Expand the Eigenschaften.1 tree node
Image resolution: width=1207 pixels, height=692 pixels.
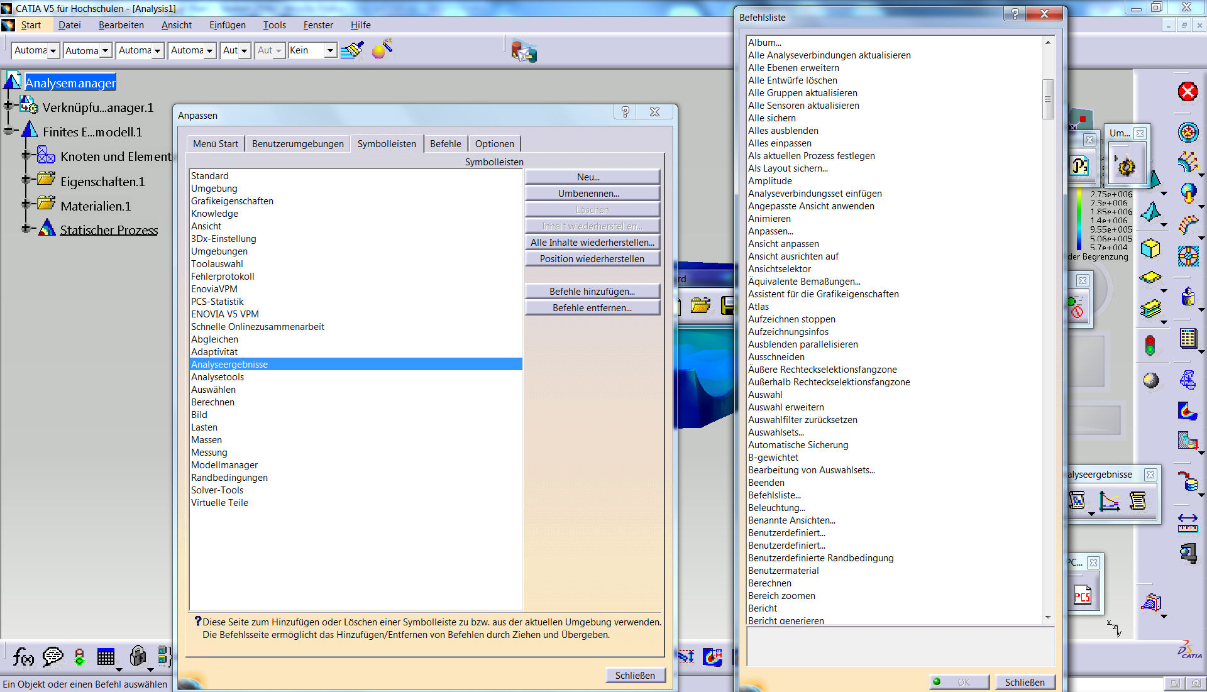[26, 179]
